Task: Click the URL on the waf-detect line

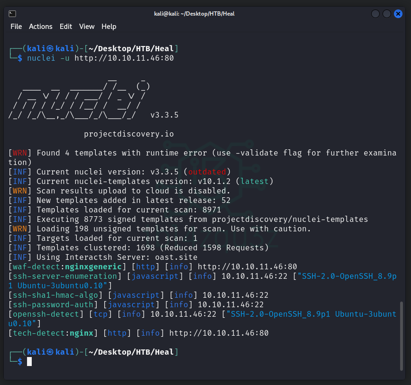Action: [247, 267]
